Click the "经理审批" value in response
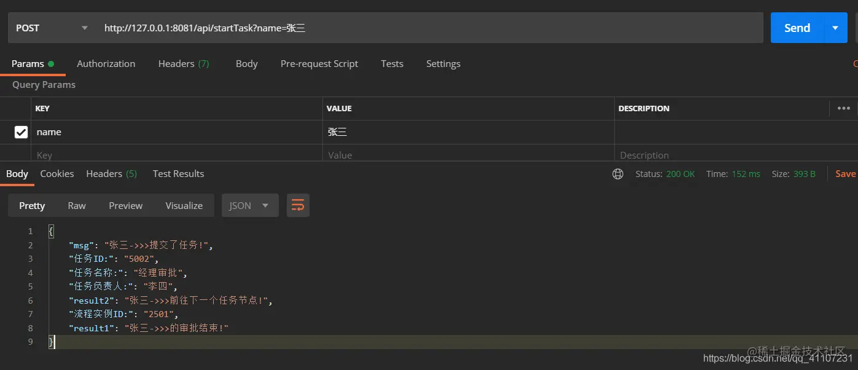 coord(158,272)
